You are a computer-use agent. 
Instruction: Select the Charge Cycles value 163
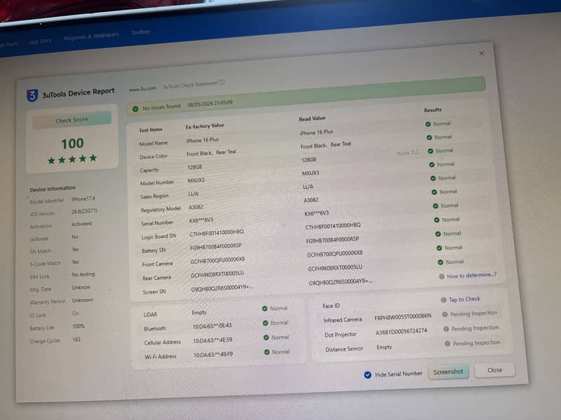click(x=76, y=339)
